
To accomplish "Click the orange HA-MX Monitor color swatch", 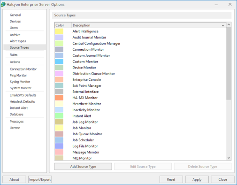I will pyautogui.click(x=59, y=98).
